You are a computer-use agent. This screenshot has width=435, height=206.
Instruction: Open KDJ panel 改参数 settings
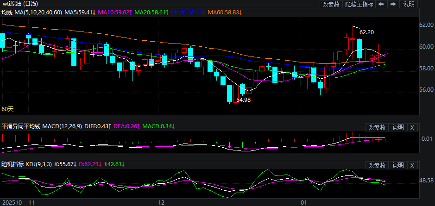377,165
